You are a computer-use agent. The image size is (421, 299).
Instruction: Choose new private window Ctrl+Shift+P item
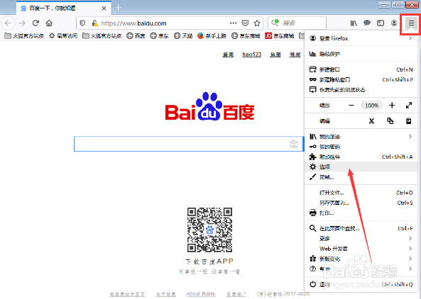[x=361, y=79]
